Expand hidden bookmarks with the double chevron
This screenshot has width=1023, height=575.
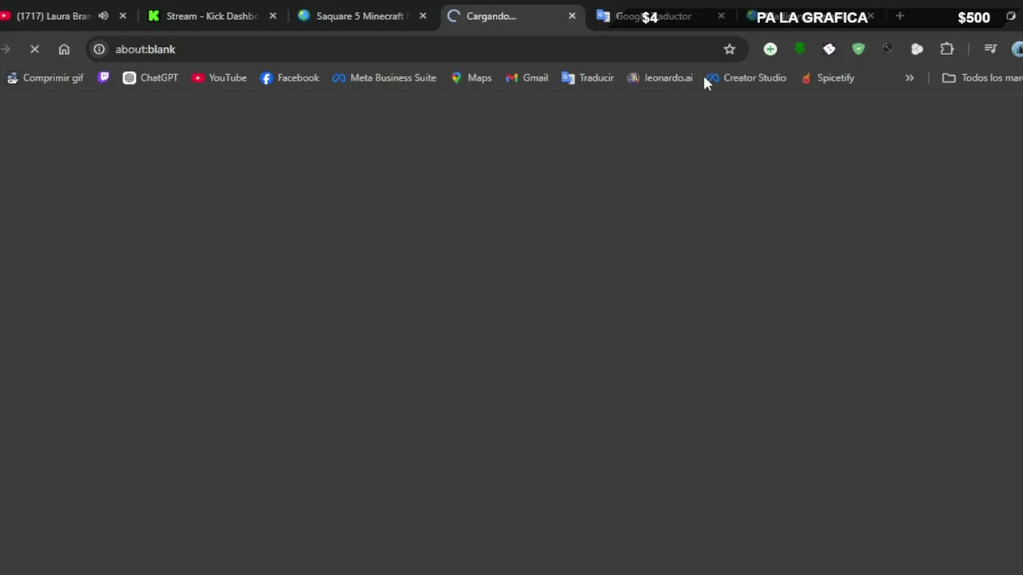click(910, 77)
